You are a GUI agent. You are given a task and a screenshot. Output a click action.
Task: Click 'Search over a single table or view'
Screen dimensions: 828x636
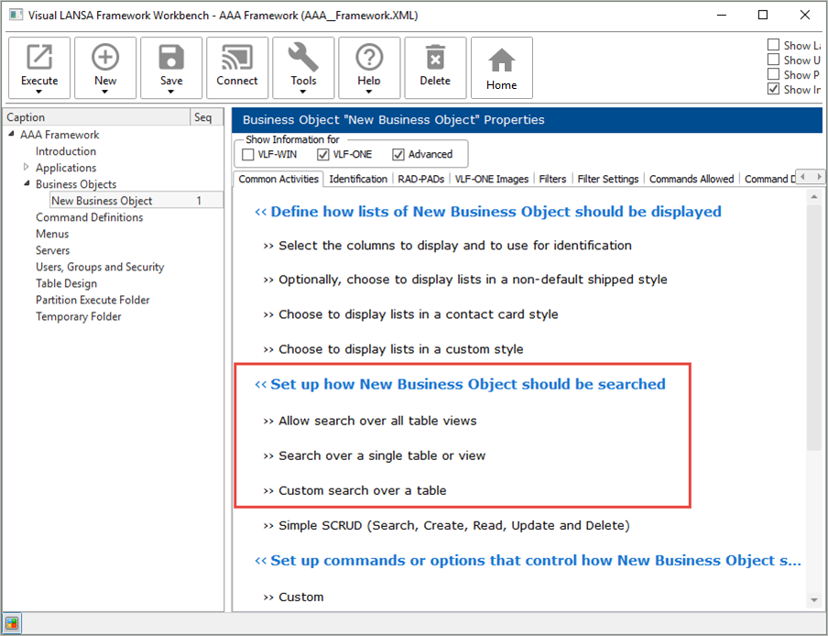[x=382, y=455]
